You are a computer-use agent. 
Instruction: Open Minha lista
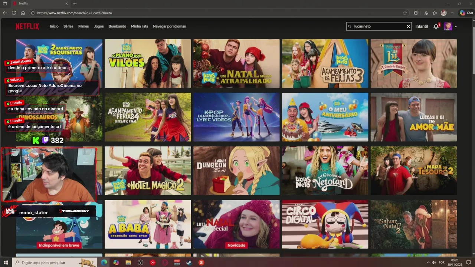[x=140, y=26]
